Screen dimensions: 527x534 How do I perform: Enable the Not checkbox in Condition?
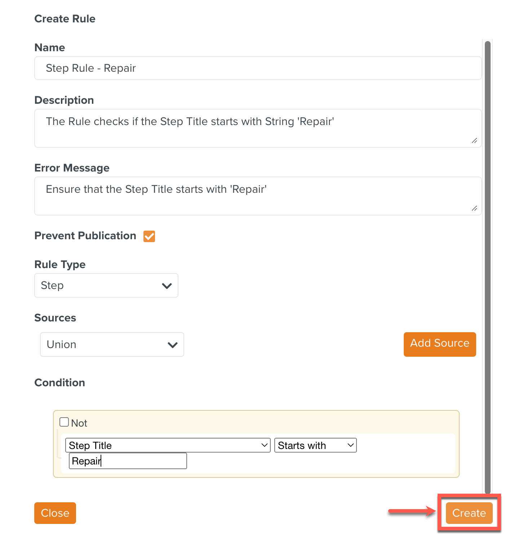pos(64,422)
